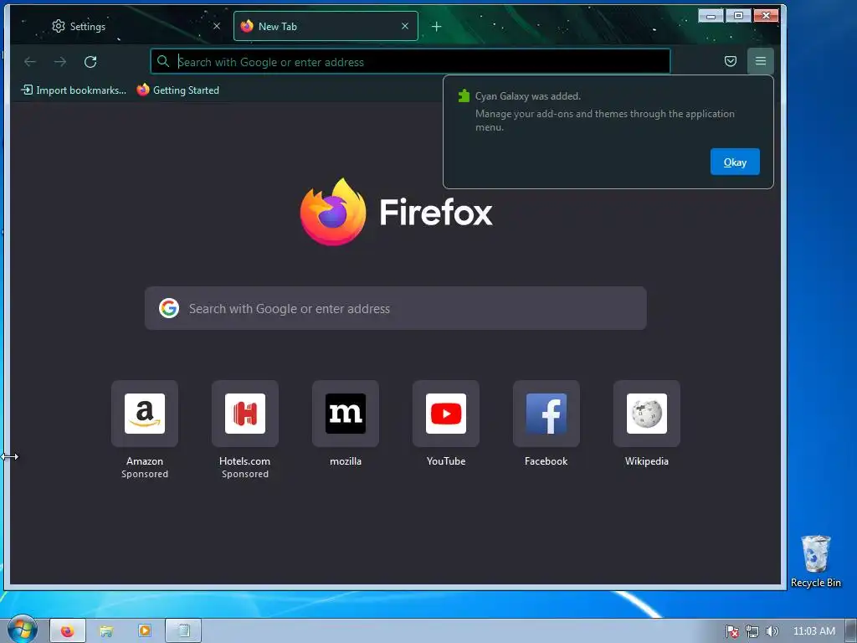Click the volume speaker tray icon
The image size is (857, 643).
772,631
